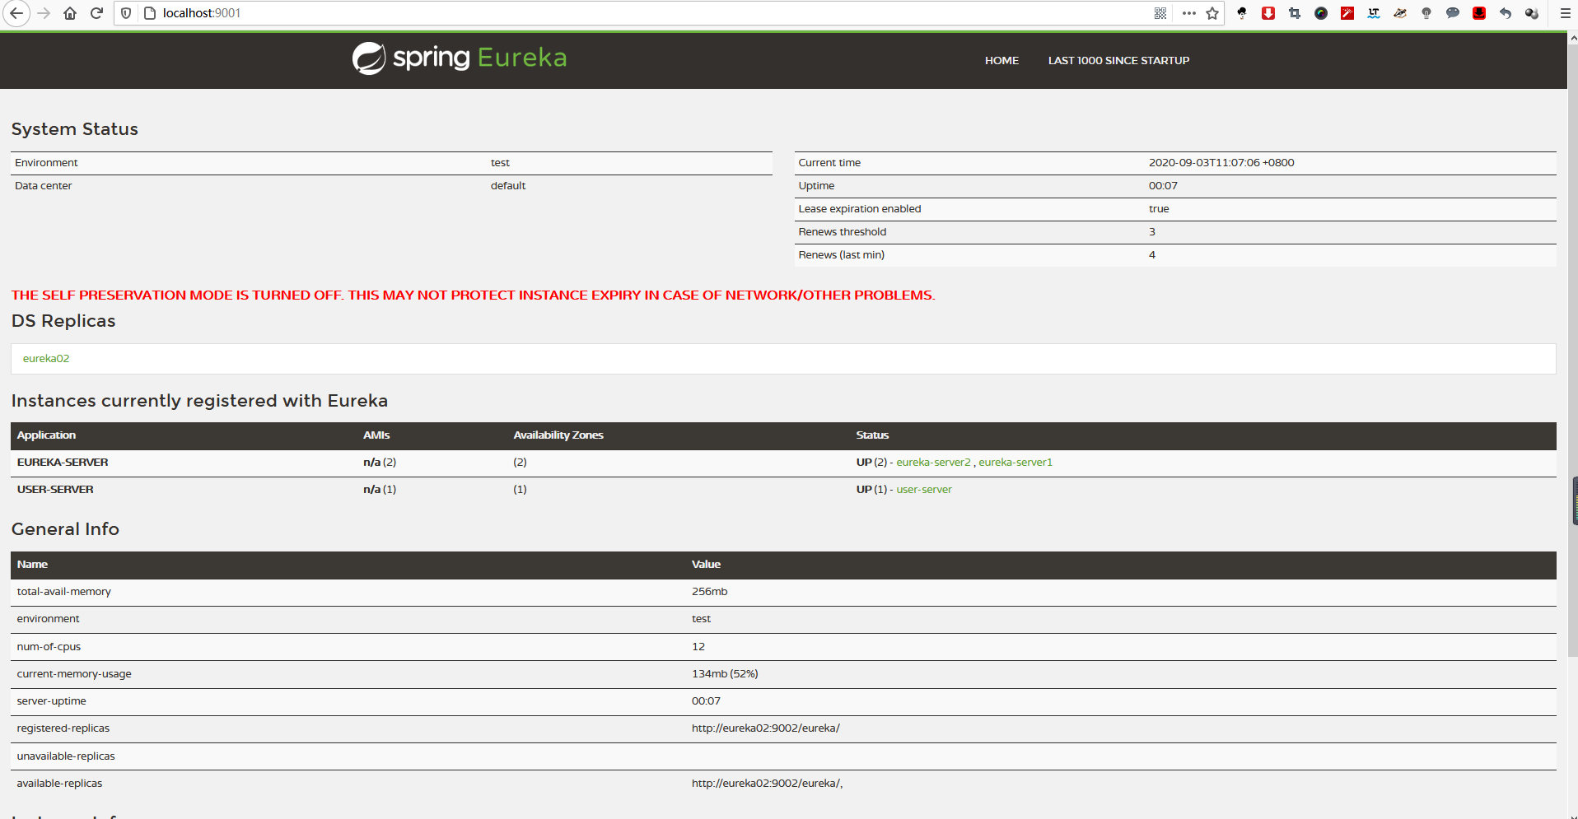
Task: Click the LanguageTool LT extension icon
Action: (1374, 13)
